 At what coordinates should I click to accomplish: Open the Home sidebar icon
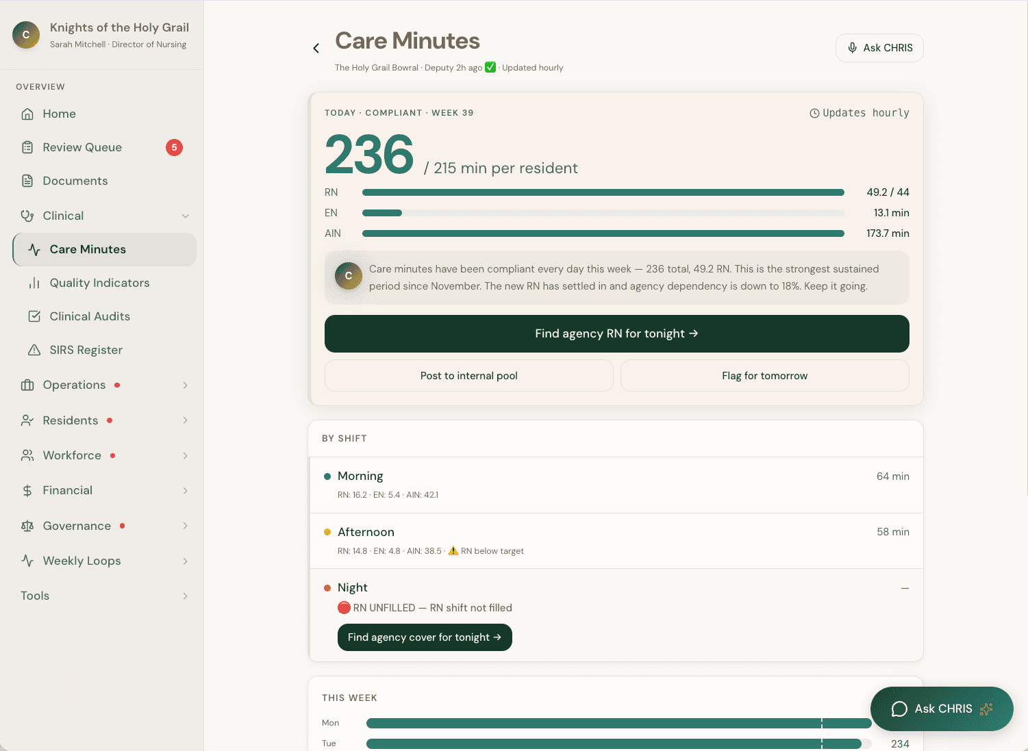pos(27,114)
